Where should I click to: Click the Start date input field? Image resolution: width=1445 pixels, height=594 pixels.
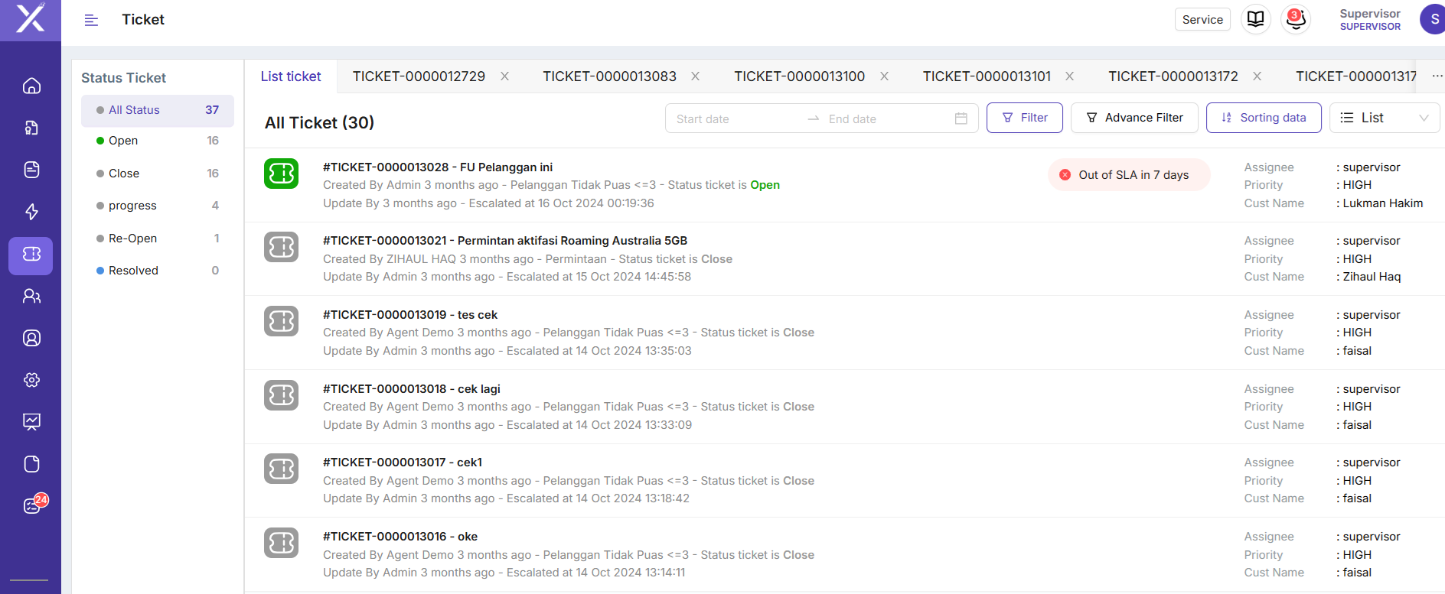pos(735,118)
